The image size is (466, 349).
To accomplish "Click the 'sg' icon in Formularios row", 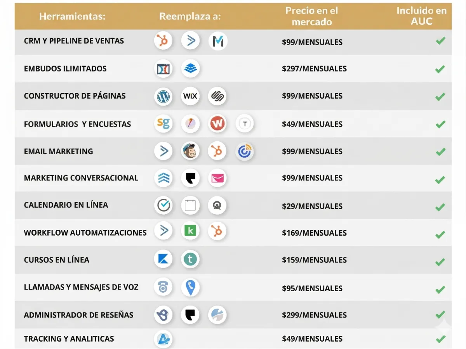I will (163, 124).
